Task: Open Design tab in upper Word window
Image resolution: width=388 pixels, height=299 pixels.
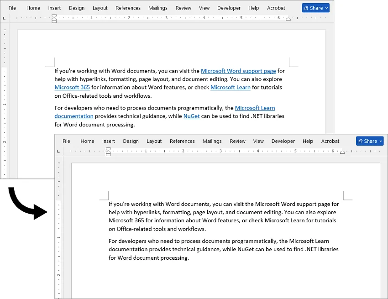Action: (x=77, y=8)
